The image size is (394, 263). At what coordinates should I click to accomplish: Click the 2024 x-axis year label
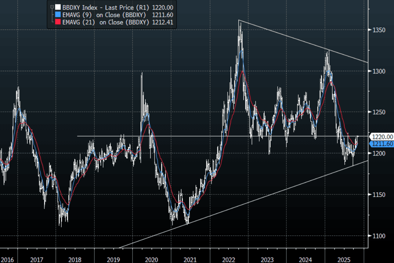coord(305,260)
